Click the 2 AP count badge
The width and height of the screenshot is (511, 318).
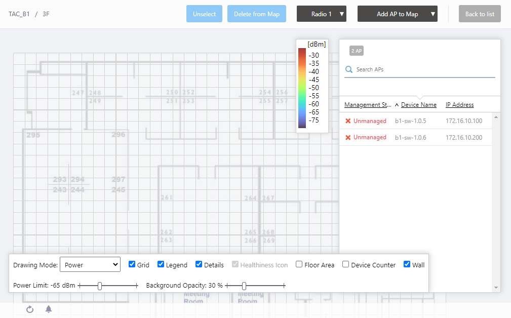click(357, 51)
